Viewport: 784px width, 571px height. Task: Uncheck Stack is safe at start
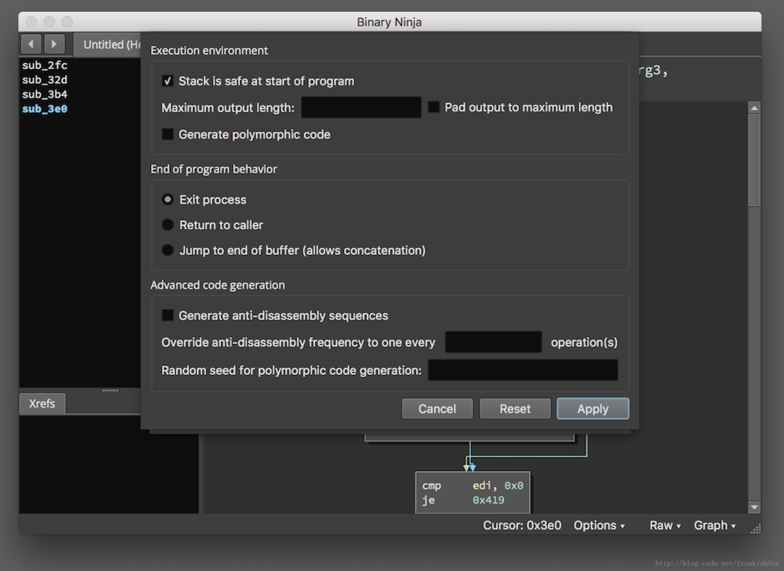pos(167,81)
